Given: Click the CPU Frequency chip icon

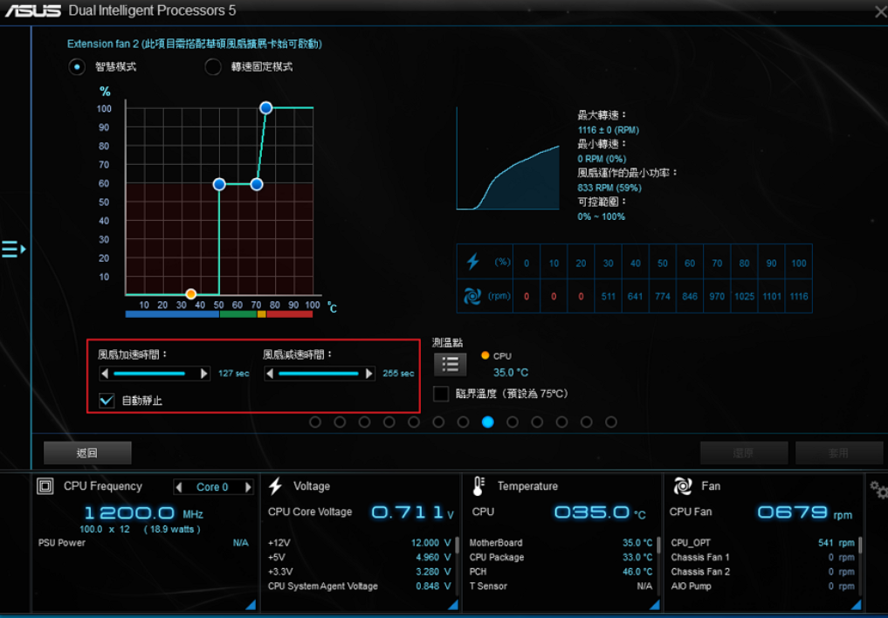Looking at the screenshot, I should coord(45,486).
